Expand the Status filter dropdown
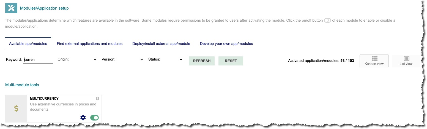427x129 pixels. (x=172, y=59)
